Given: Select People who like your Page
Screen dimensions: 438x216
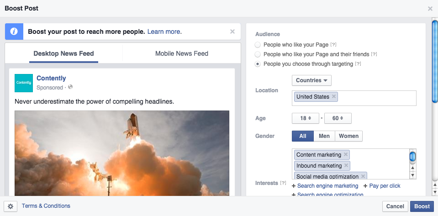Looking at the screenshot, I should (x=258, y=45).
